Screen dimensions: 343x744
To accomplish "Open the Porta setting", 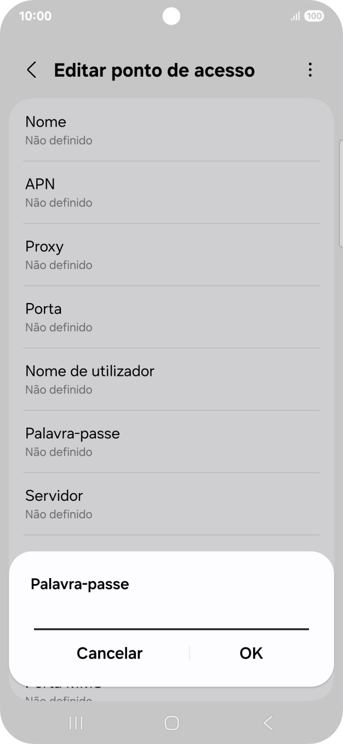I will point(171,317).
